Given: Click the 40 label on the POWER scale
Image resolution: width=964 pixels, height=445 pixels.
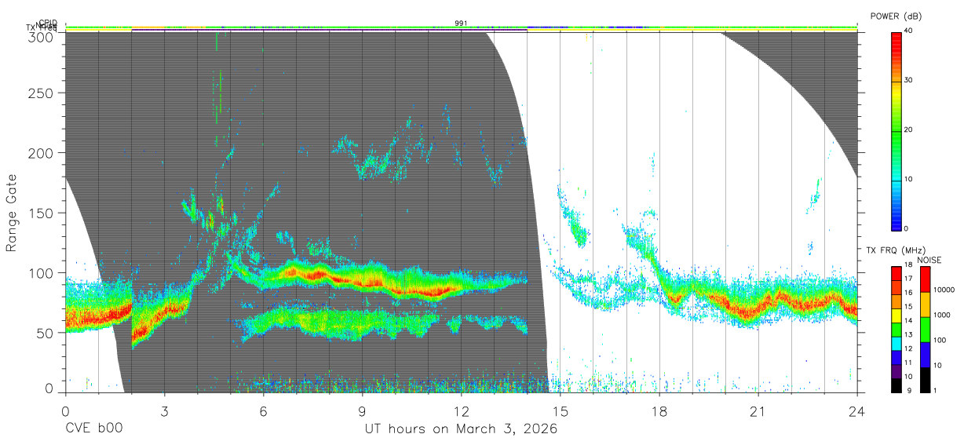Looking at the screenshot, I should (x=909, y=31).
